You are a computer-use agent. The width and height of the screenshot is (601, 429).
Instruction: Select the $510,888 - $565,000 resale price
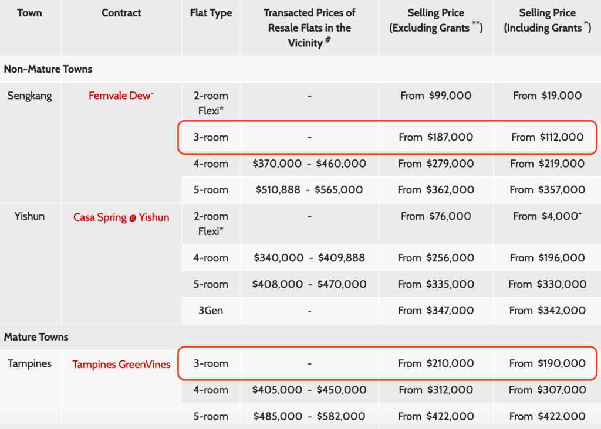(x=309, y=190)
